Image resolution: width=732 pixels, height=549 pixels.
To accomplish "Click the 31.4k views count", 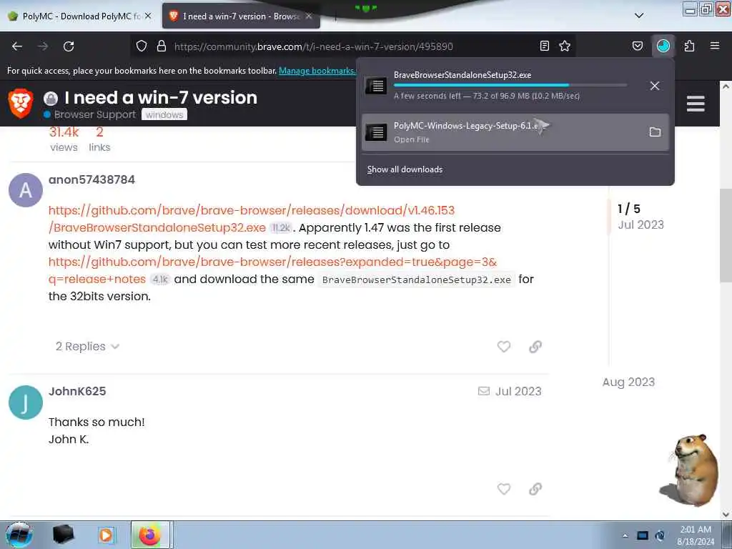I will pyautogui.click(x=64, y=139).
